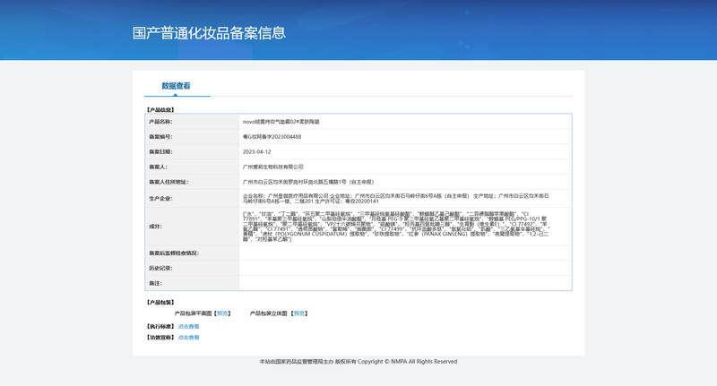Click the 【产品包装】 section heading
717x386 pixels.
160,303
